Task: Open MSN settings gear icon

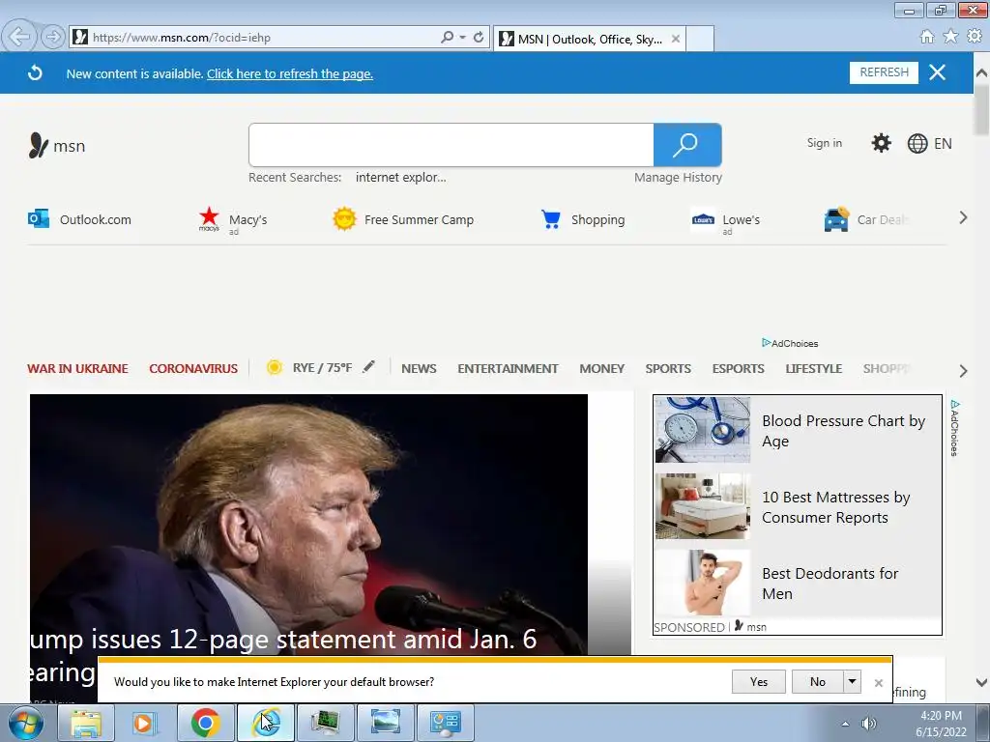Action: click(882, 143)
